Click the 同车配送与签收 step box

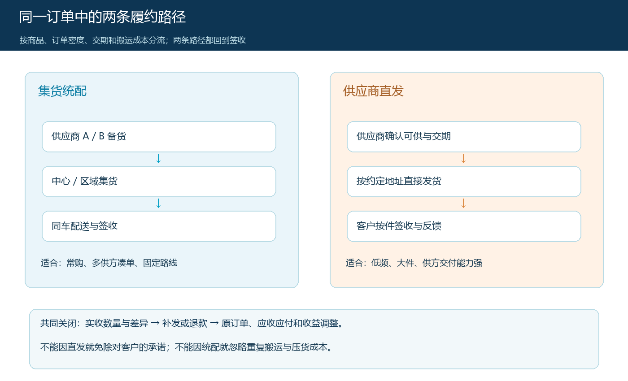click(159, 226)
